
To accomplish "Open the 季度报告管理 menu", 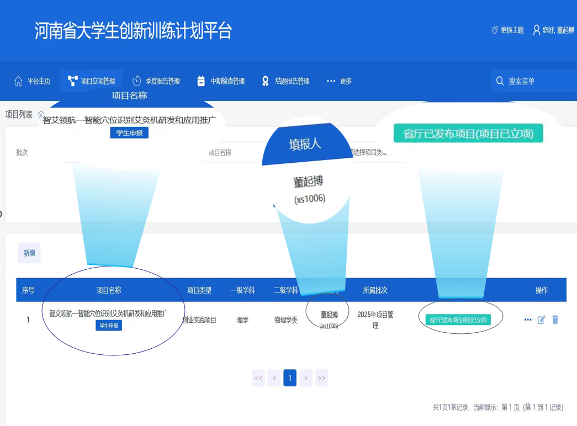I will 156,81.
